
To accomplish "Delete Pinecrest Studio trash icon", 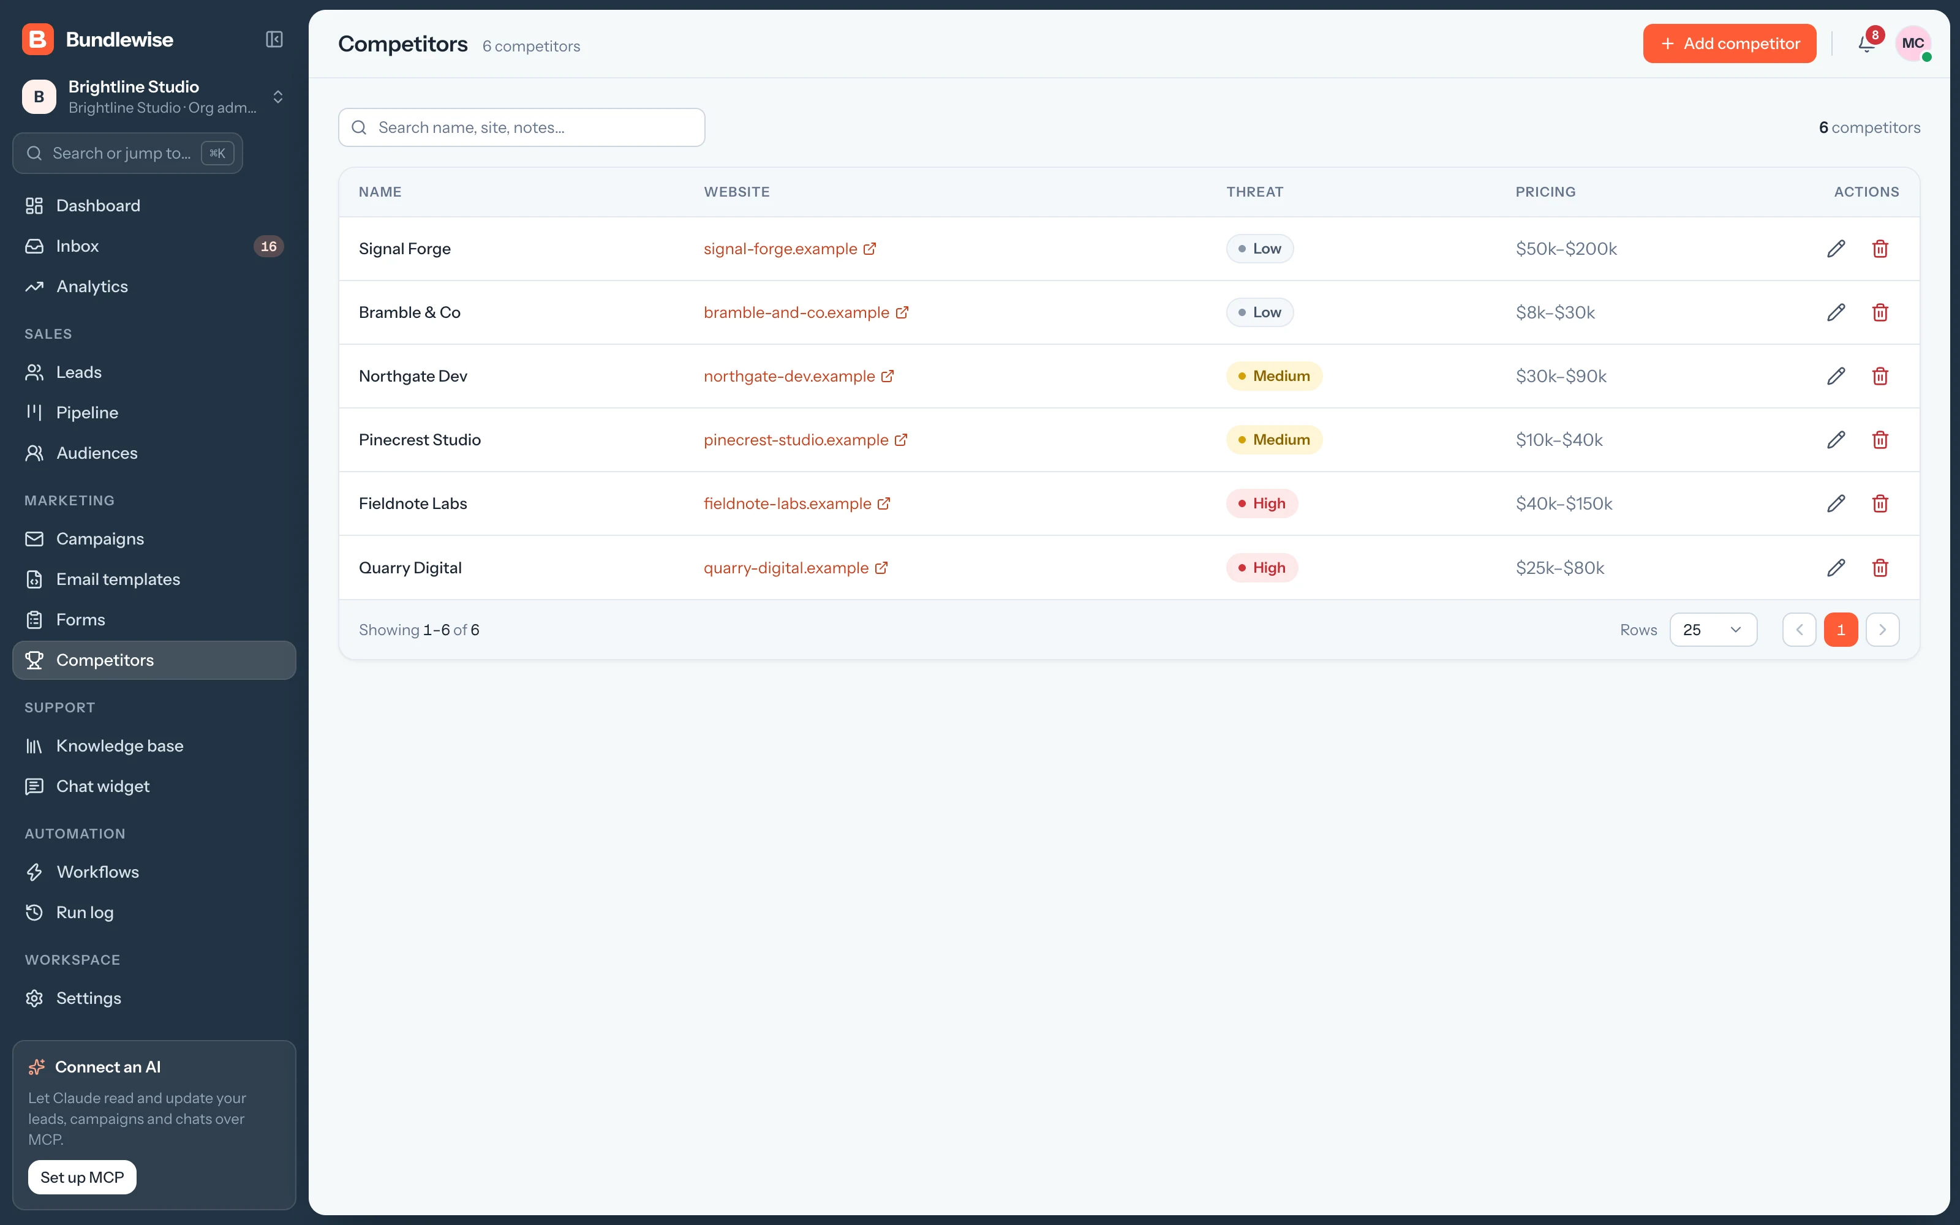I will point(1880,440).
